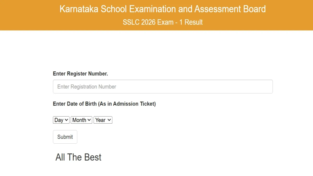Image resolution: width=313 pixels, height=176 pixels.
Task: Click the Karnataka School Examination Board heading
Action: pyautogui.click(x=163, y=9)
